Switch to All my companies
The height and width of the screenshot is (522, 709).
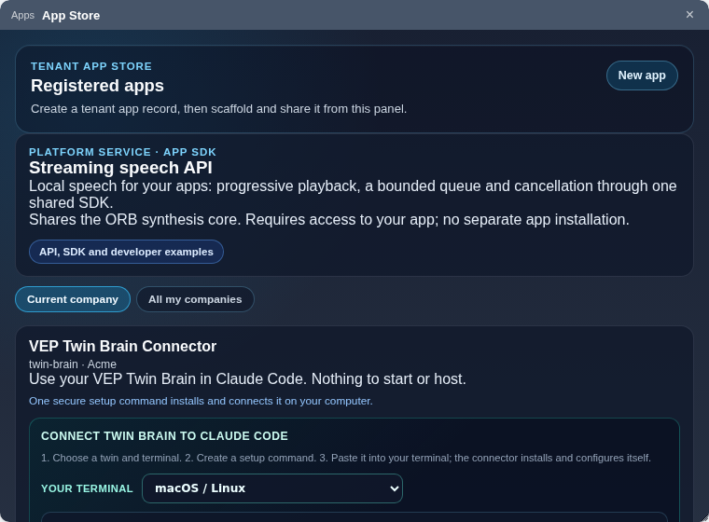195,299
